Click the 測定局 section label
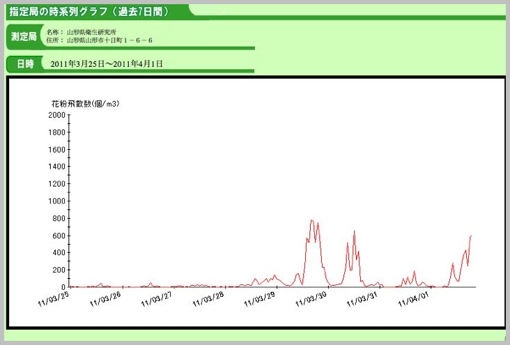This screenshot has width=510, height=345. [x=24, y=36]
